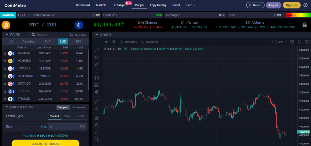The image size is (311, 146).
Task: Select Stop order type
Action: pos(67,116)
